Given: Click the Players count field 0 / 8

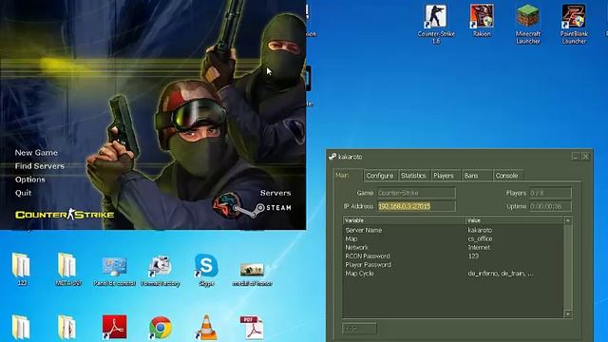Looking at the screenshot, I should click(x=550, y=193).
